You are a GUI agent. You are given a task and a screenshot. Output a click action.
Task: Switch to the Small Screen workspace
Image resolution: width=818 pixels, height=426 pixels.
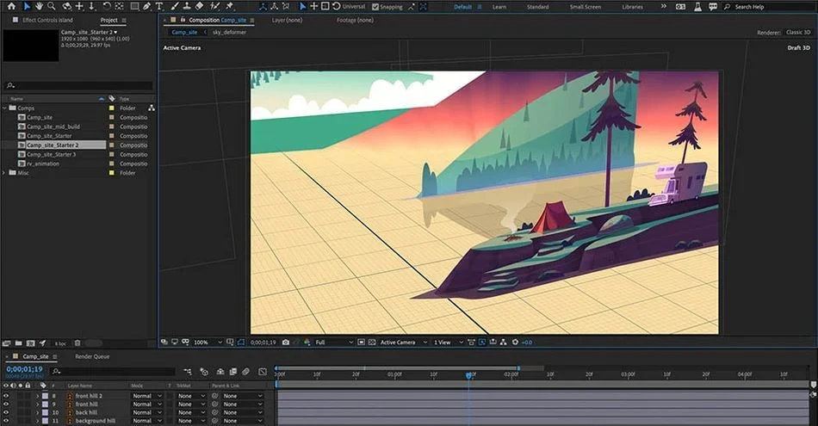pos(586,7)
